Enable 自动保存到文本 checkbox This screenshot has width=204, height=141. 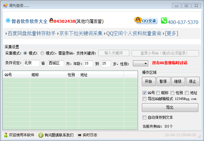(144, 118)
